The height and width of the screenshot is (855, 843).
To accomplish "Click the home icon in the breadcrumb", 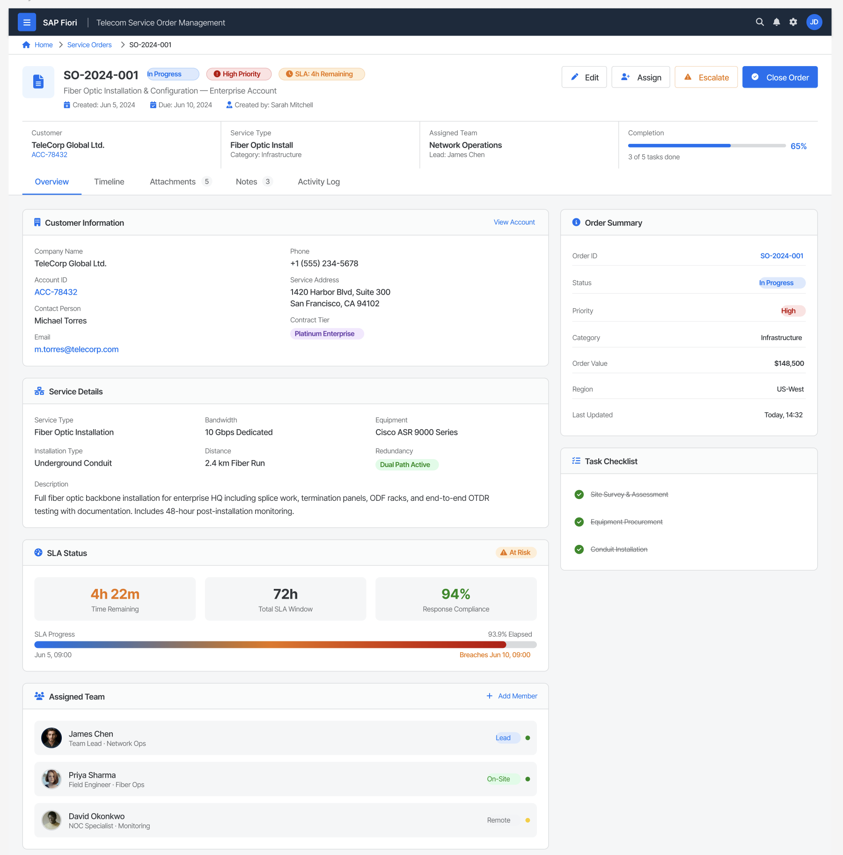I will click(x=26, y=45).
